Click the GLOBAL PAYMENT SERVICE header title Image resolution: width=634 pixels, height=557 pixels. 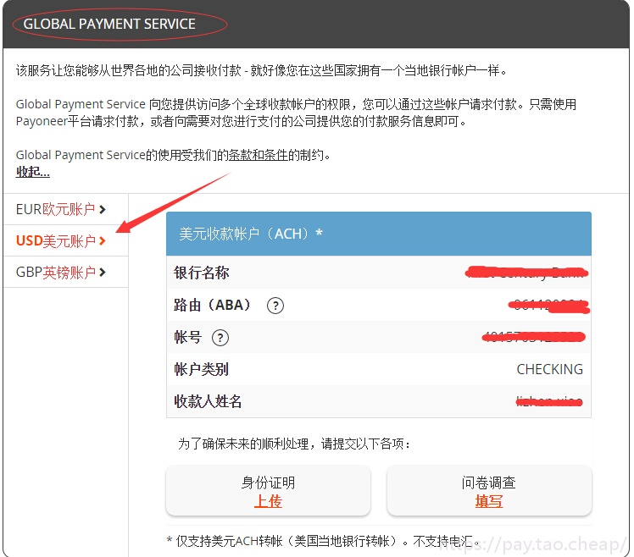[x=109, y=24]
